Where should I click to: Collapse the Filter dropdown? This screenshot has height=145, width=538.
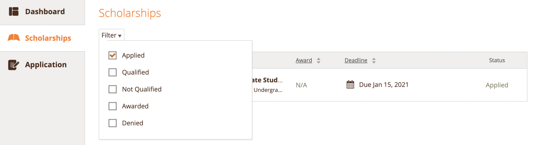tap(111, 35)
